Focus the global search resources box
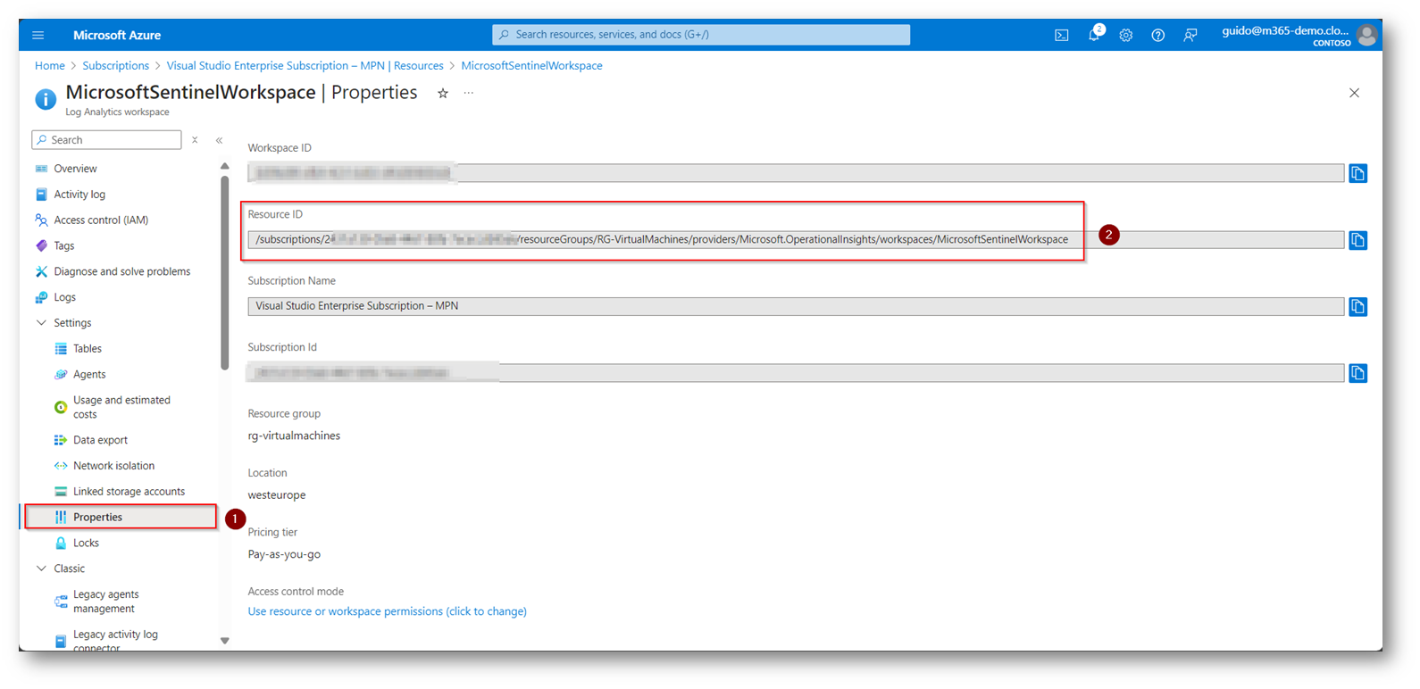The width and height of the screenshot is (1420, 689). [x=701, y=35]
